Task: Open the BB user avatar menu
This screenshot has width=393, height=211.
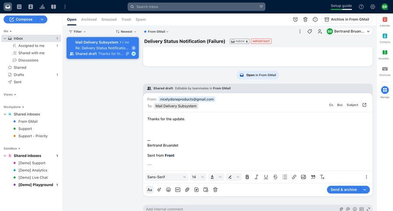Action: (384, 7)
